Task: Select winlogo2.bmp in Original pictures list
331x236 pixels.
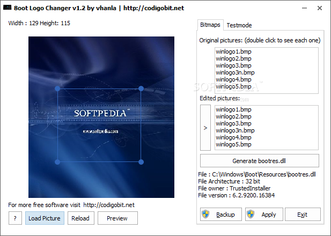Action: pos(233,58)
